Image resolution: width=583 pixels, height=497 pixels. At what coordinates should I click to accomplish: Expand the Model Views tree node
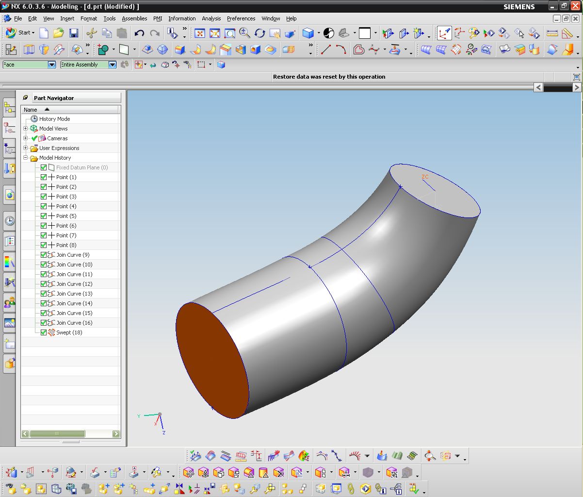(26, 129)
